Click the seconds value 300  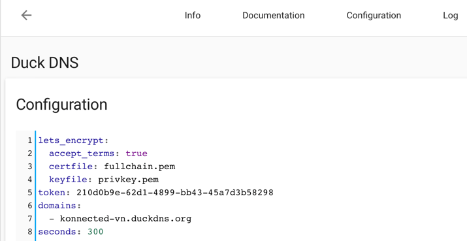(95, 232)
